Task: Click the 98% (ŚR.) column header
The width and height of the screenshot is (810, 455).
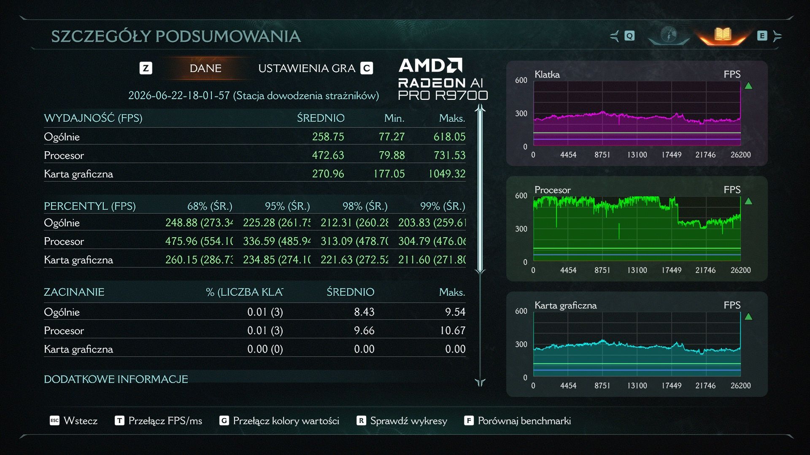Action: 365,206
